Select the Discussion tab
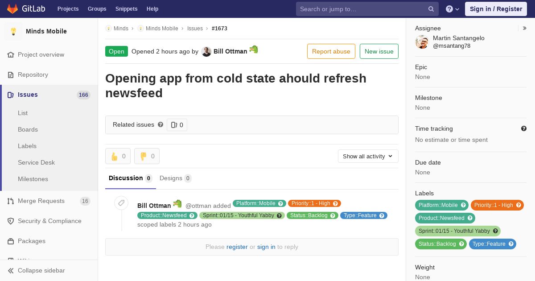 tap(131, 178)
